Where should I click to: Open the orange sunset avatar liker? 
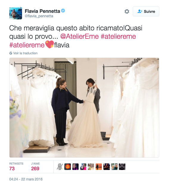99,167
